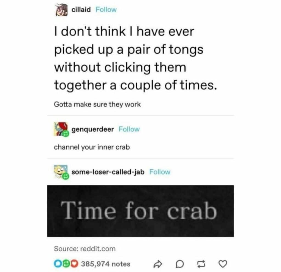Click some-loser-called-jab's profile avatar

(x=61, y=172)
